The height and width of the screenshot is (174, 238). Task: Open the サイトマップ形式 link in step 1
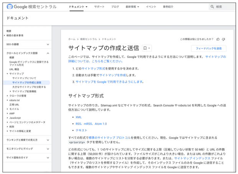pos(94,68)
